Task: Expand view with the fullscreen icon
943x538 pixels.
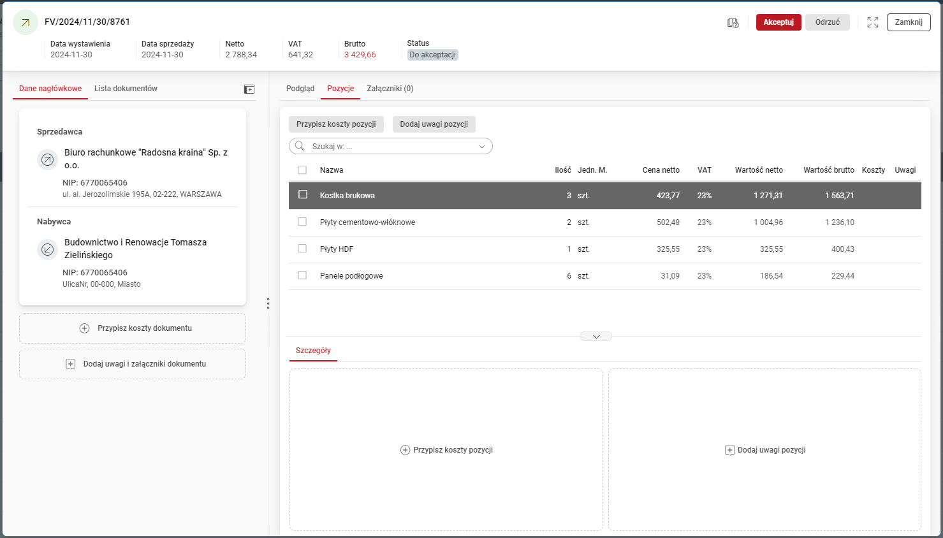Action: (873, 22)
